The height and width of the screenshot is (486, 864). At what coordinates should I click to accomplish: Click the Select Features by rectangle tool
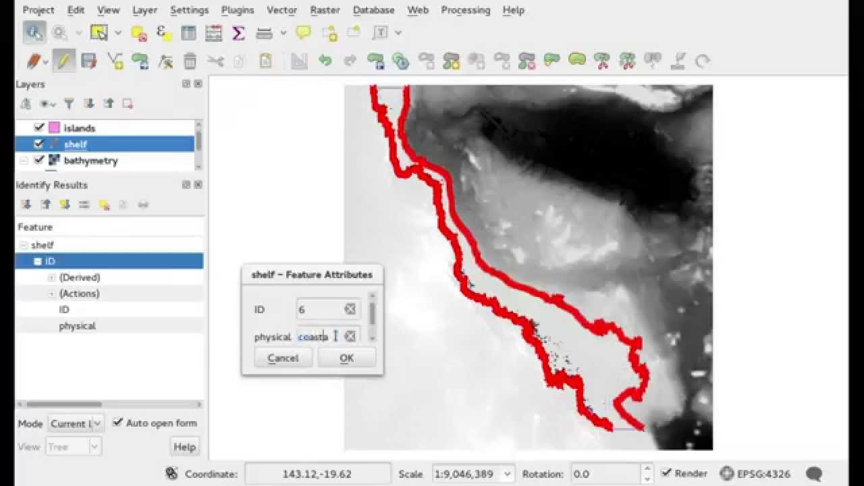click(x=99, y=32)
